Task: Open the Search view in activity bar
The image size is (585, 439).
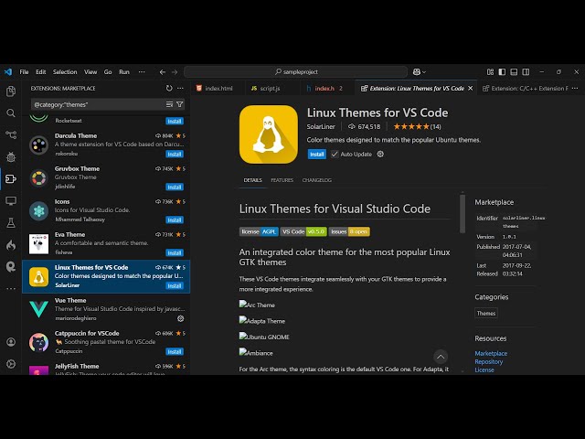Action: pos(11,112)
